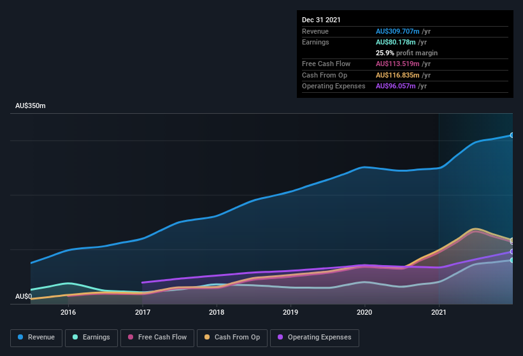Click the Dec 31 2021 tooltip date
This screenshot has height=356, width=523.
coord(321,20)
